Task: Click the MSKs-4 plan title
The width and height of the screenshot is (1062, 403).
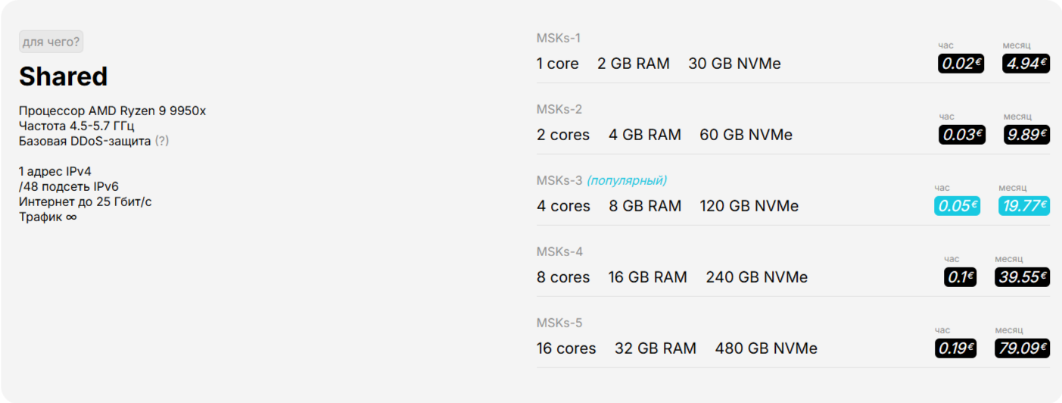Action: click(560, 251)
